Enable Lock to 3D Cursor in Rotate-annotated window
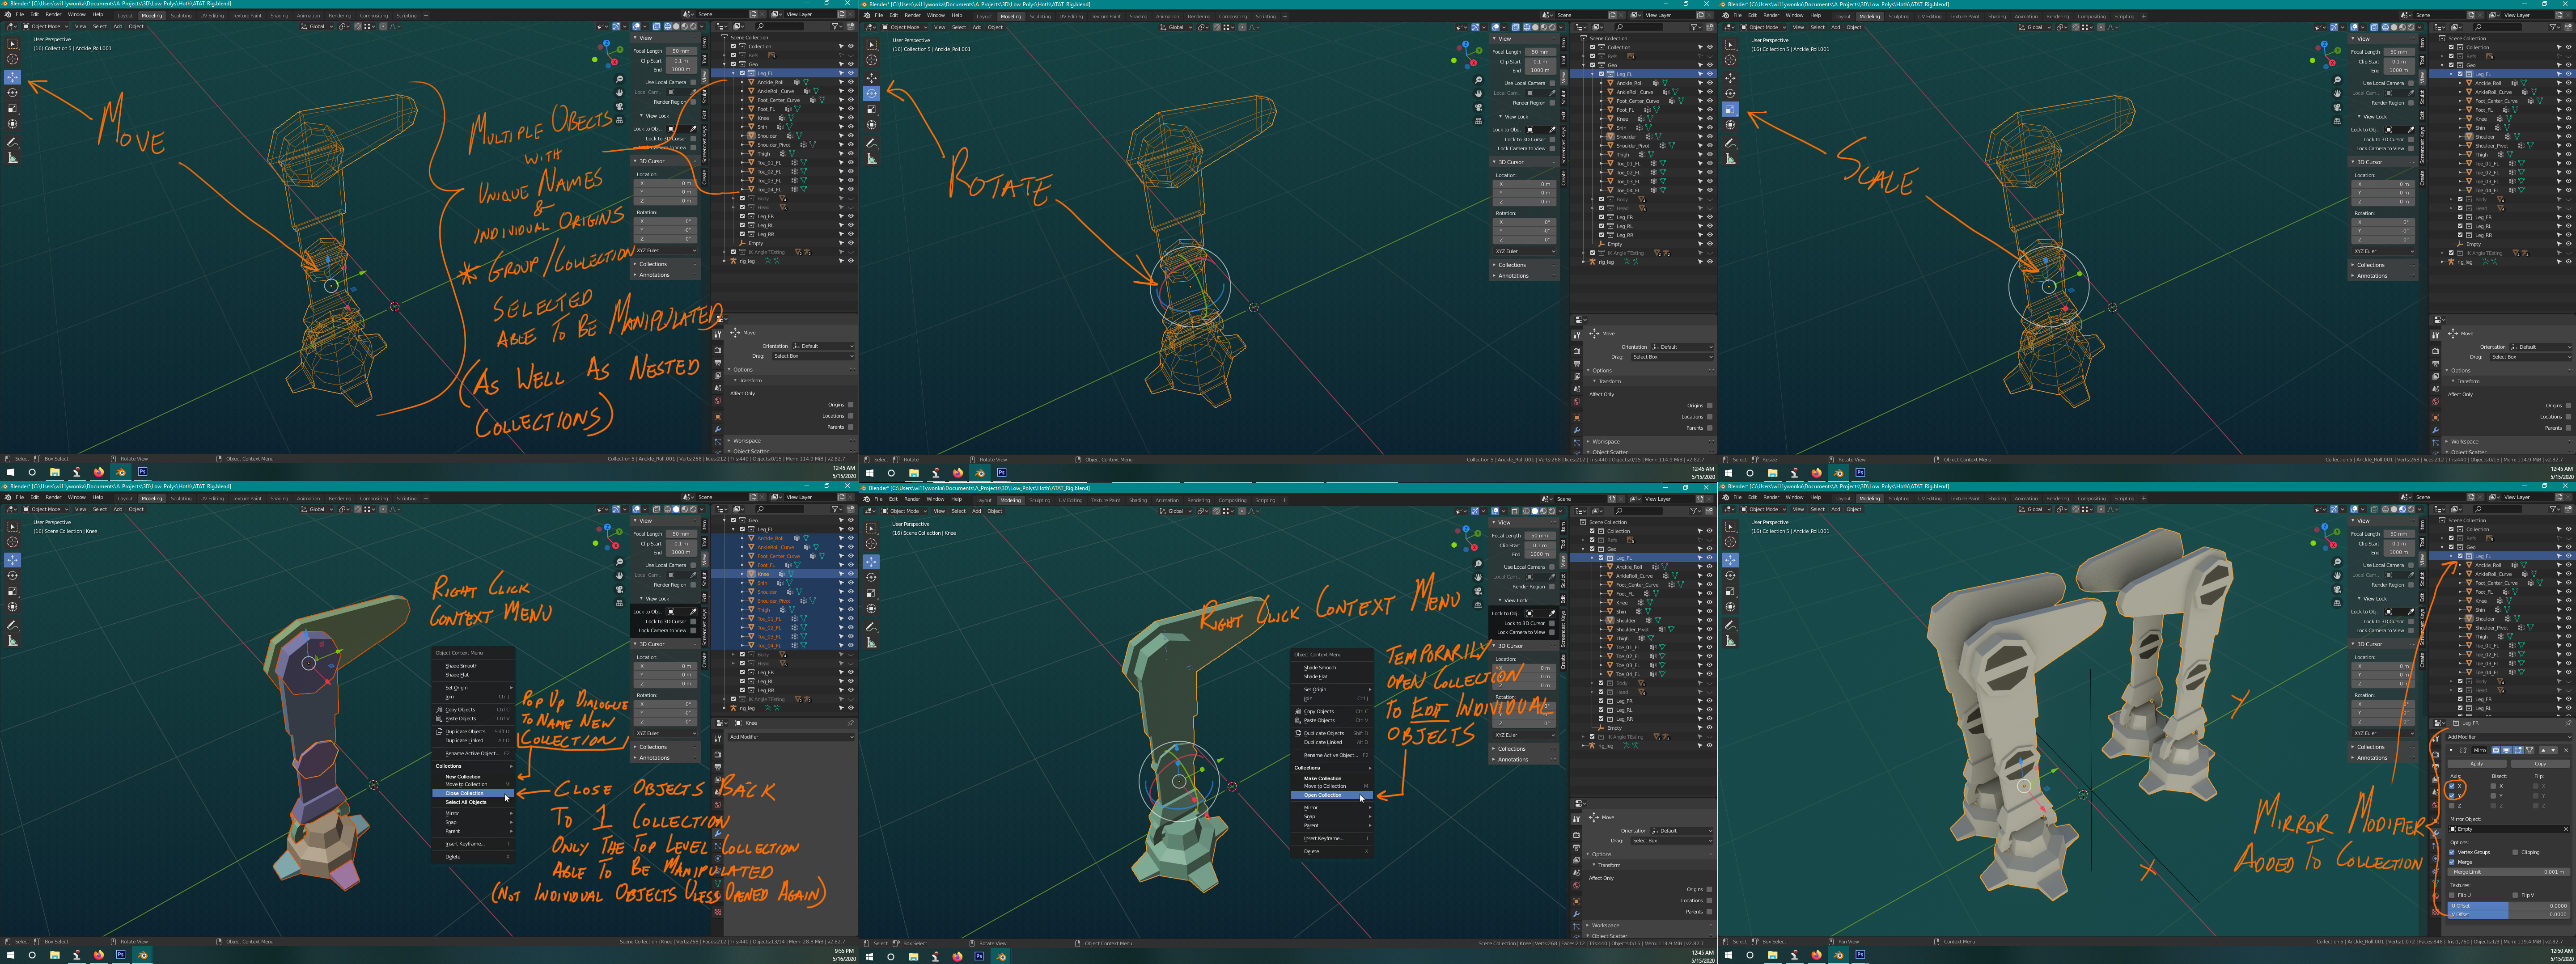This screenshot has width=2576, height=964. point(1552,140)
